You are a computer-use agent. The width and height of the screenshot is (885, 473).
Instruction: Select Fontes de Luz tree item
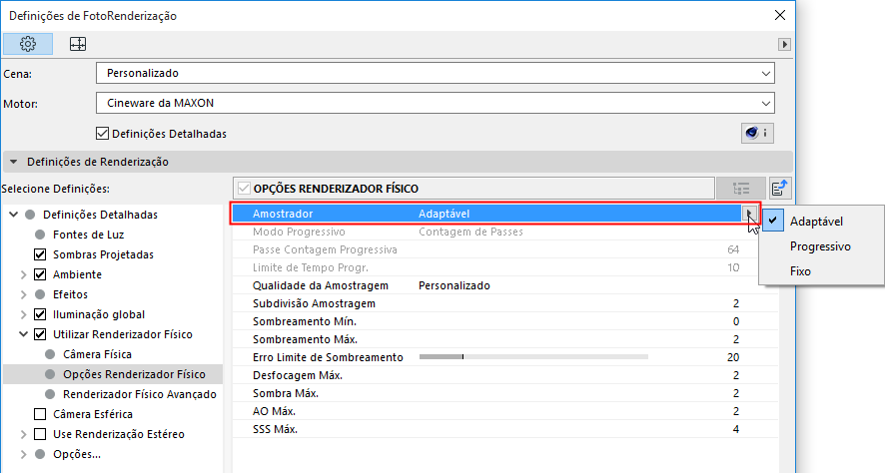[88, 235]
